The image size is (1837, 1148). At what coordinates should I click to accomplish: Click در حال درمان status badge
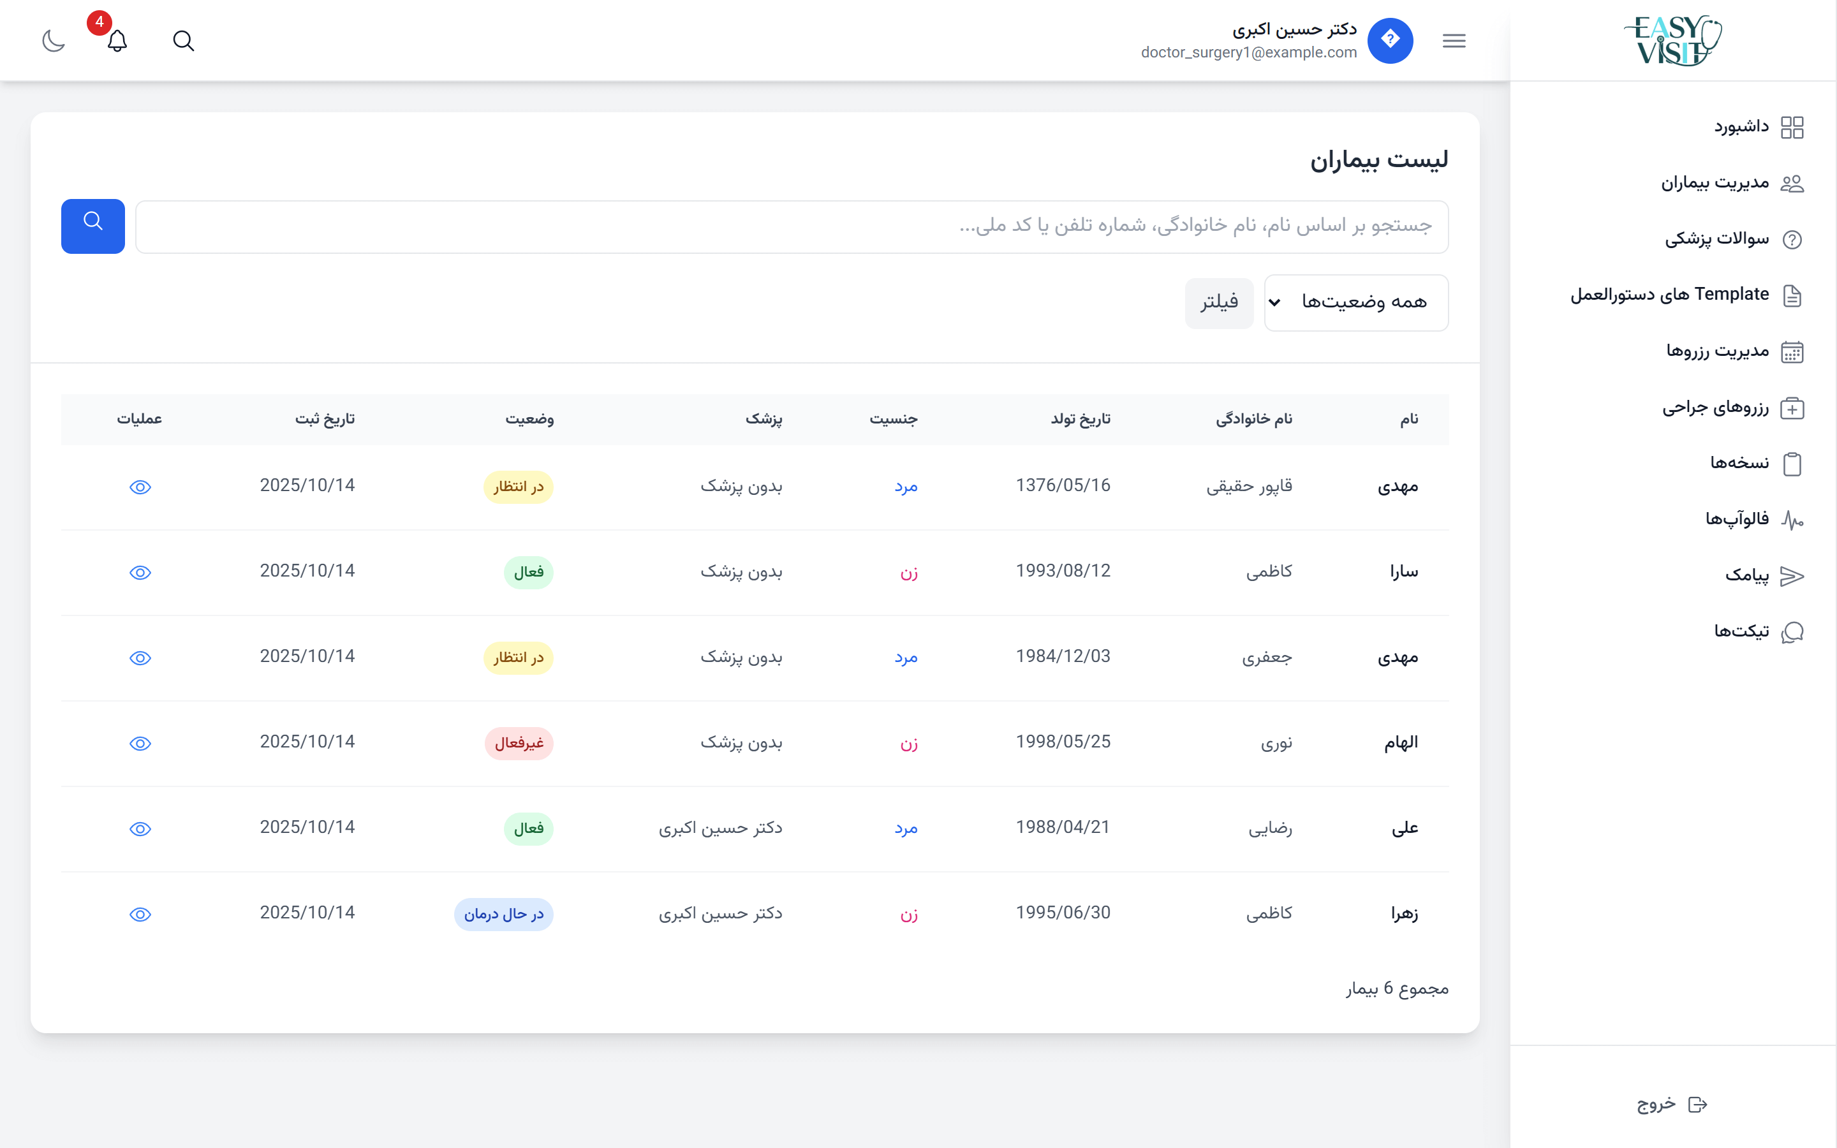(x=503, y=914)
